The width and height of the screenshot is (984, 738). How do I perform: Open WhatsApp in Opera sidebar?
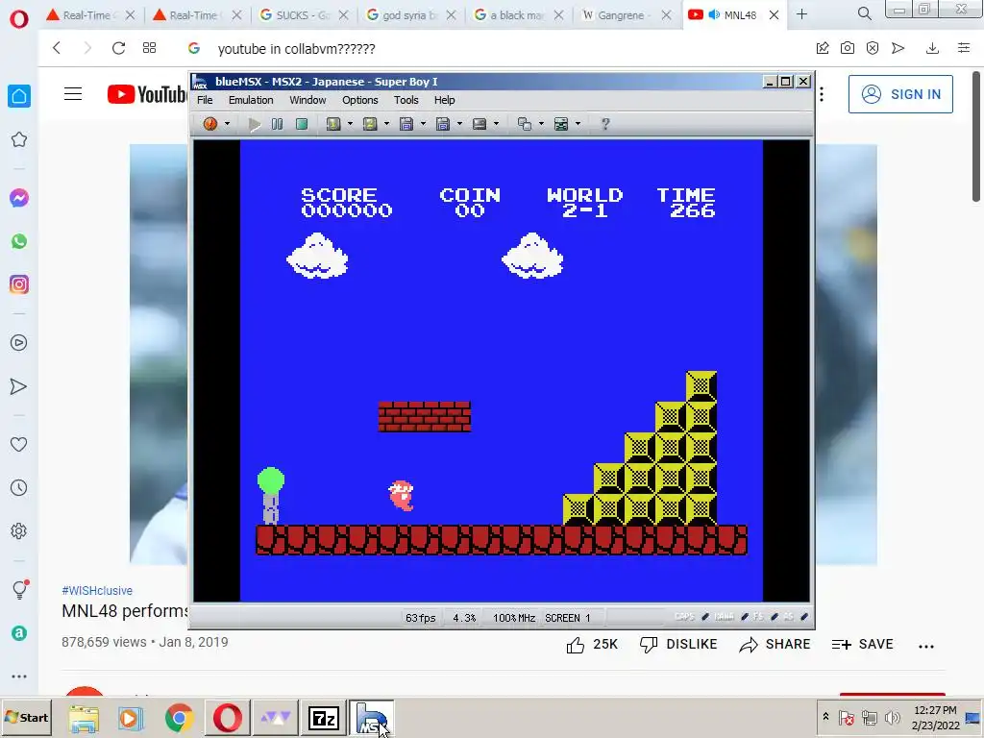point(19,241)
